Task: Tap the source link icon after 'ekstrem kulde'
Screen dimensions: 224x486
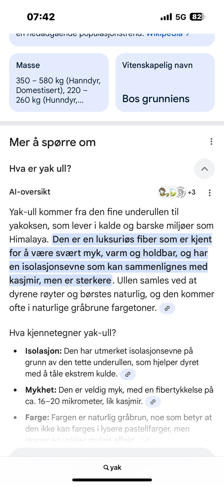Action: click(128, 374)
